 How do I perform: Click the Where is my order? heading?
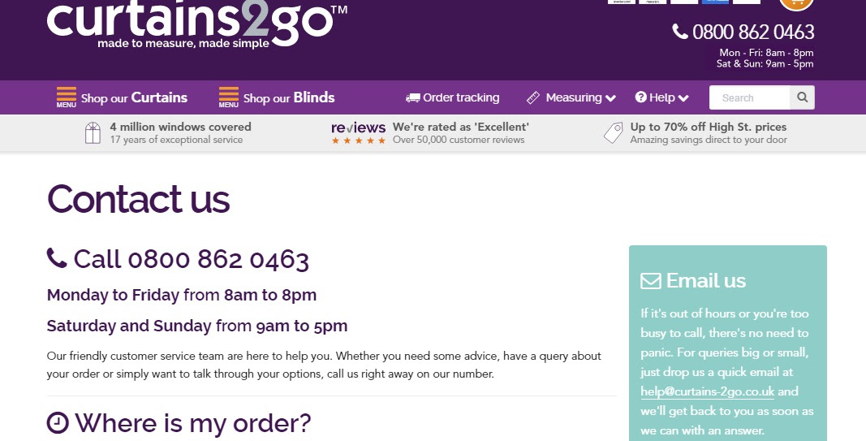point(192,423)
